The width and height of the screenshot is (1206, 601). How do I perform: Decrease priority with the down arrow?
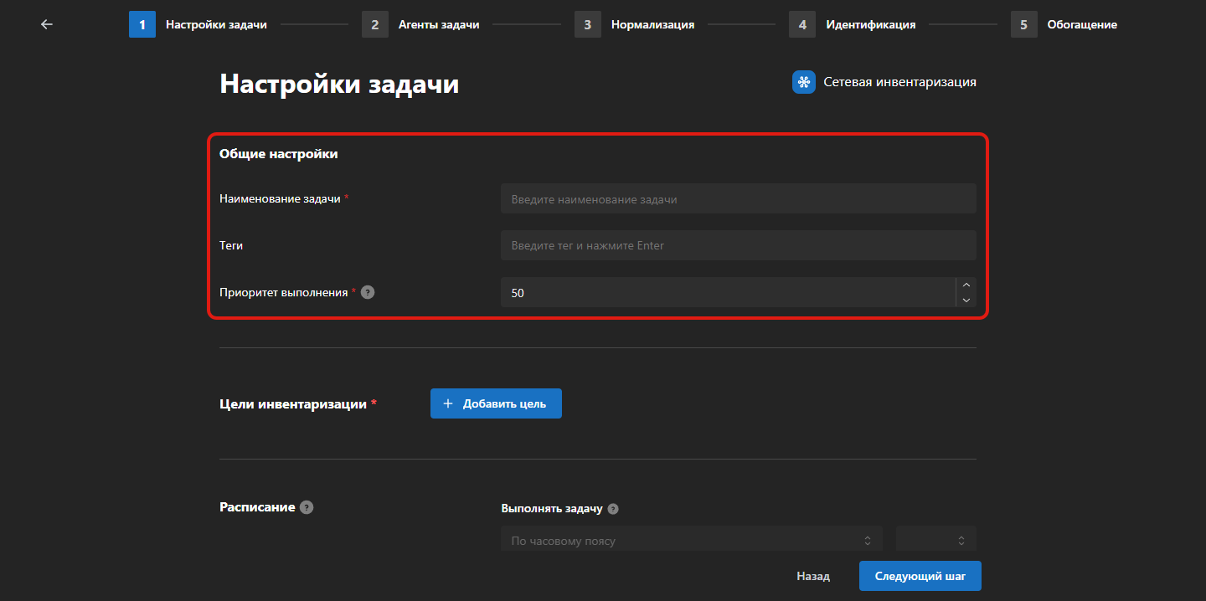coord(966,300)
